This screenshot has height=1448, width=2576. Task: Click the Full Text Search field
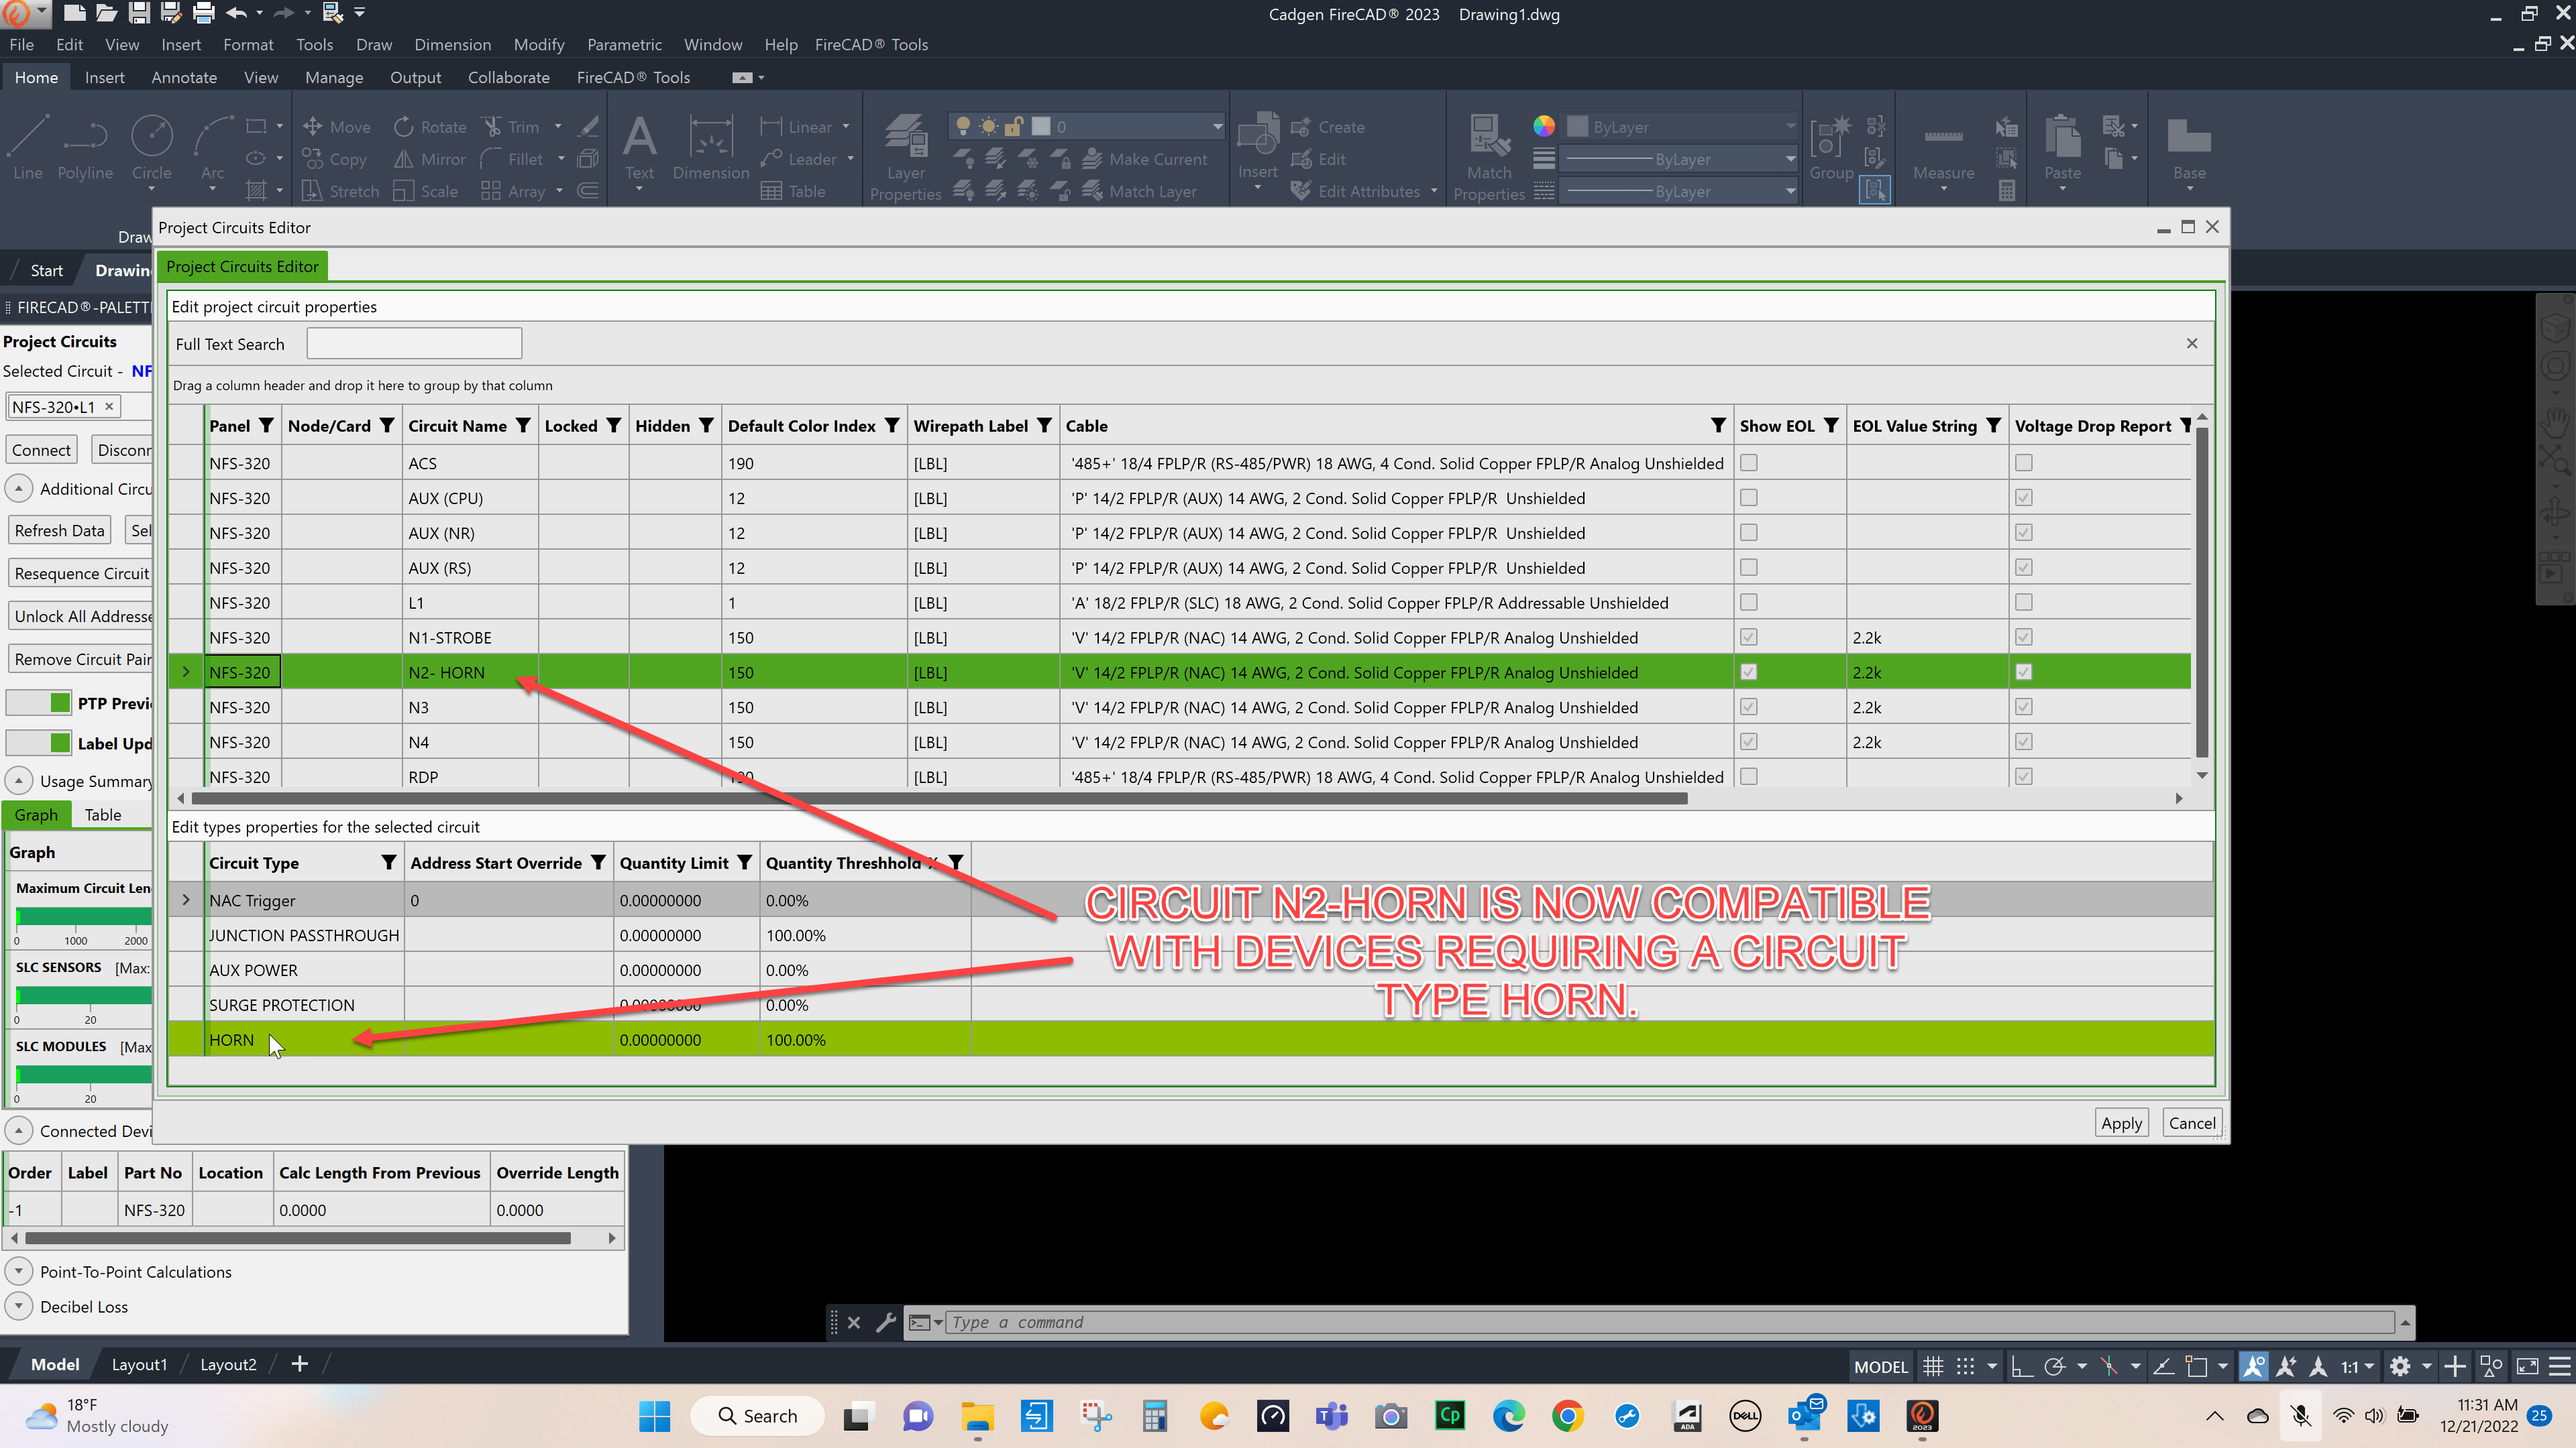coord(414,344)
